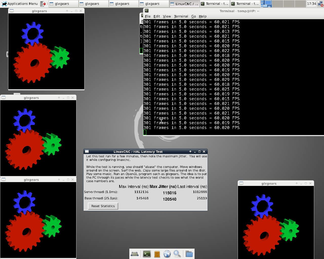
Task: Roll up the HAL Latency Test window
Action: coord(190,152)
